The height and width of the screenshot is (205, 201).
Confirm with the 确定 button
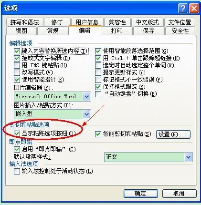point(141,194)
